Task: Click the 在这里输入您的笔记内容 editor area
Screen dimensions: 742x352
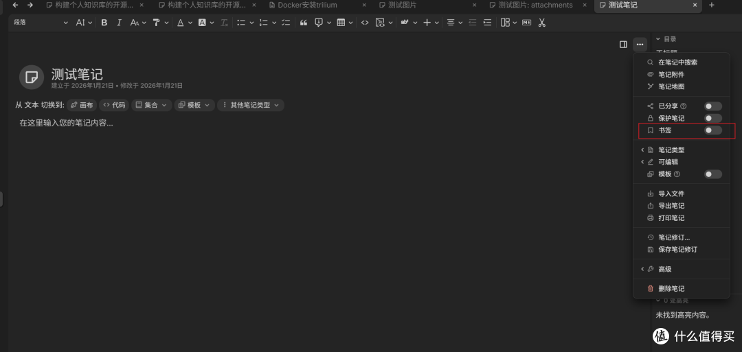Action: [x=66, y=123]
